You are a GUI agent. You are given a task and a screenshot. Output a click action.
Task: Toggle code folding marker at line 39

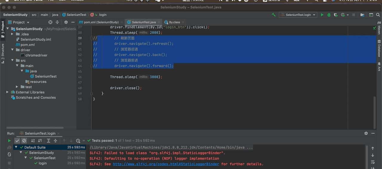coord(92,38)
